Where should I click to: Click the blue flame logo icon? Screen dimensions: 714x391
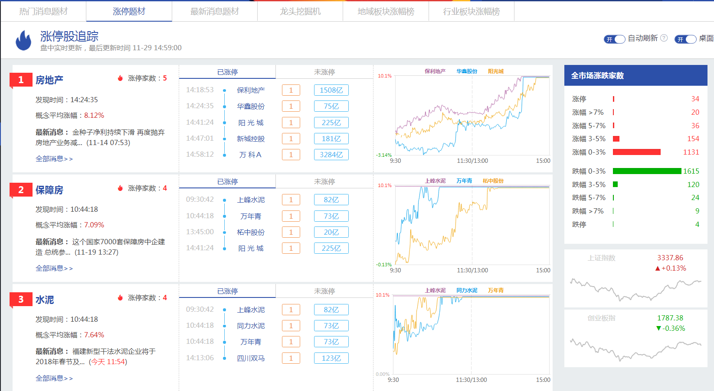[x=23, y=41]
